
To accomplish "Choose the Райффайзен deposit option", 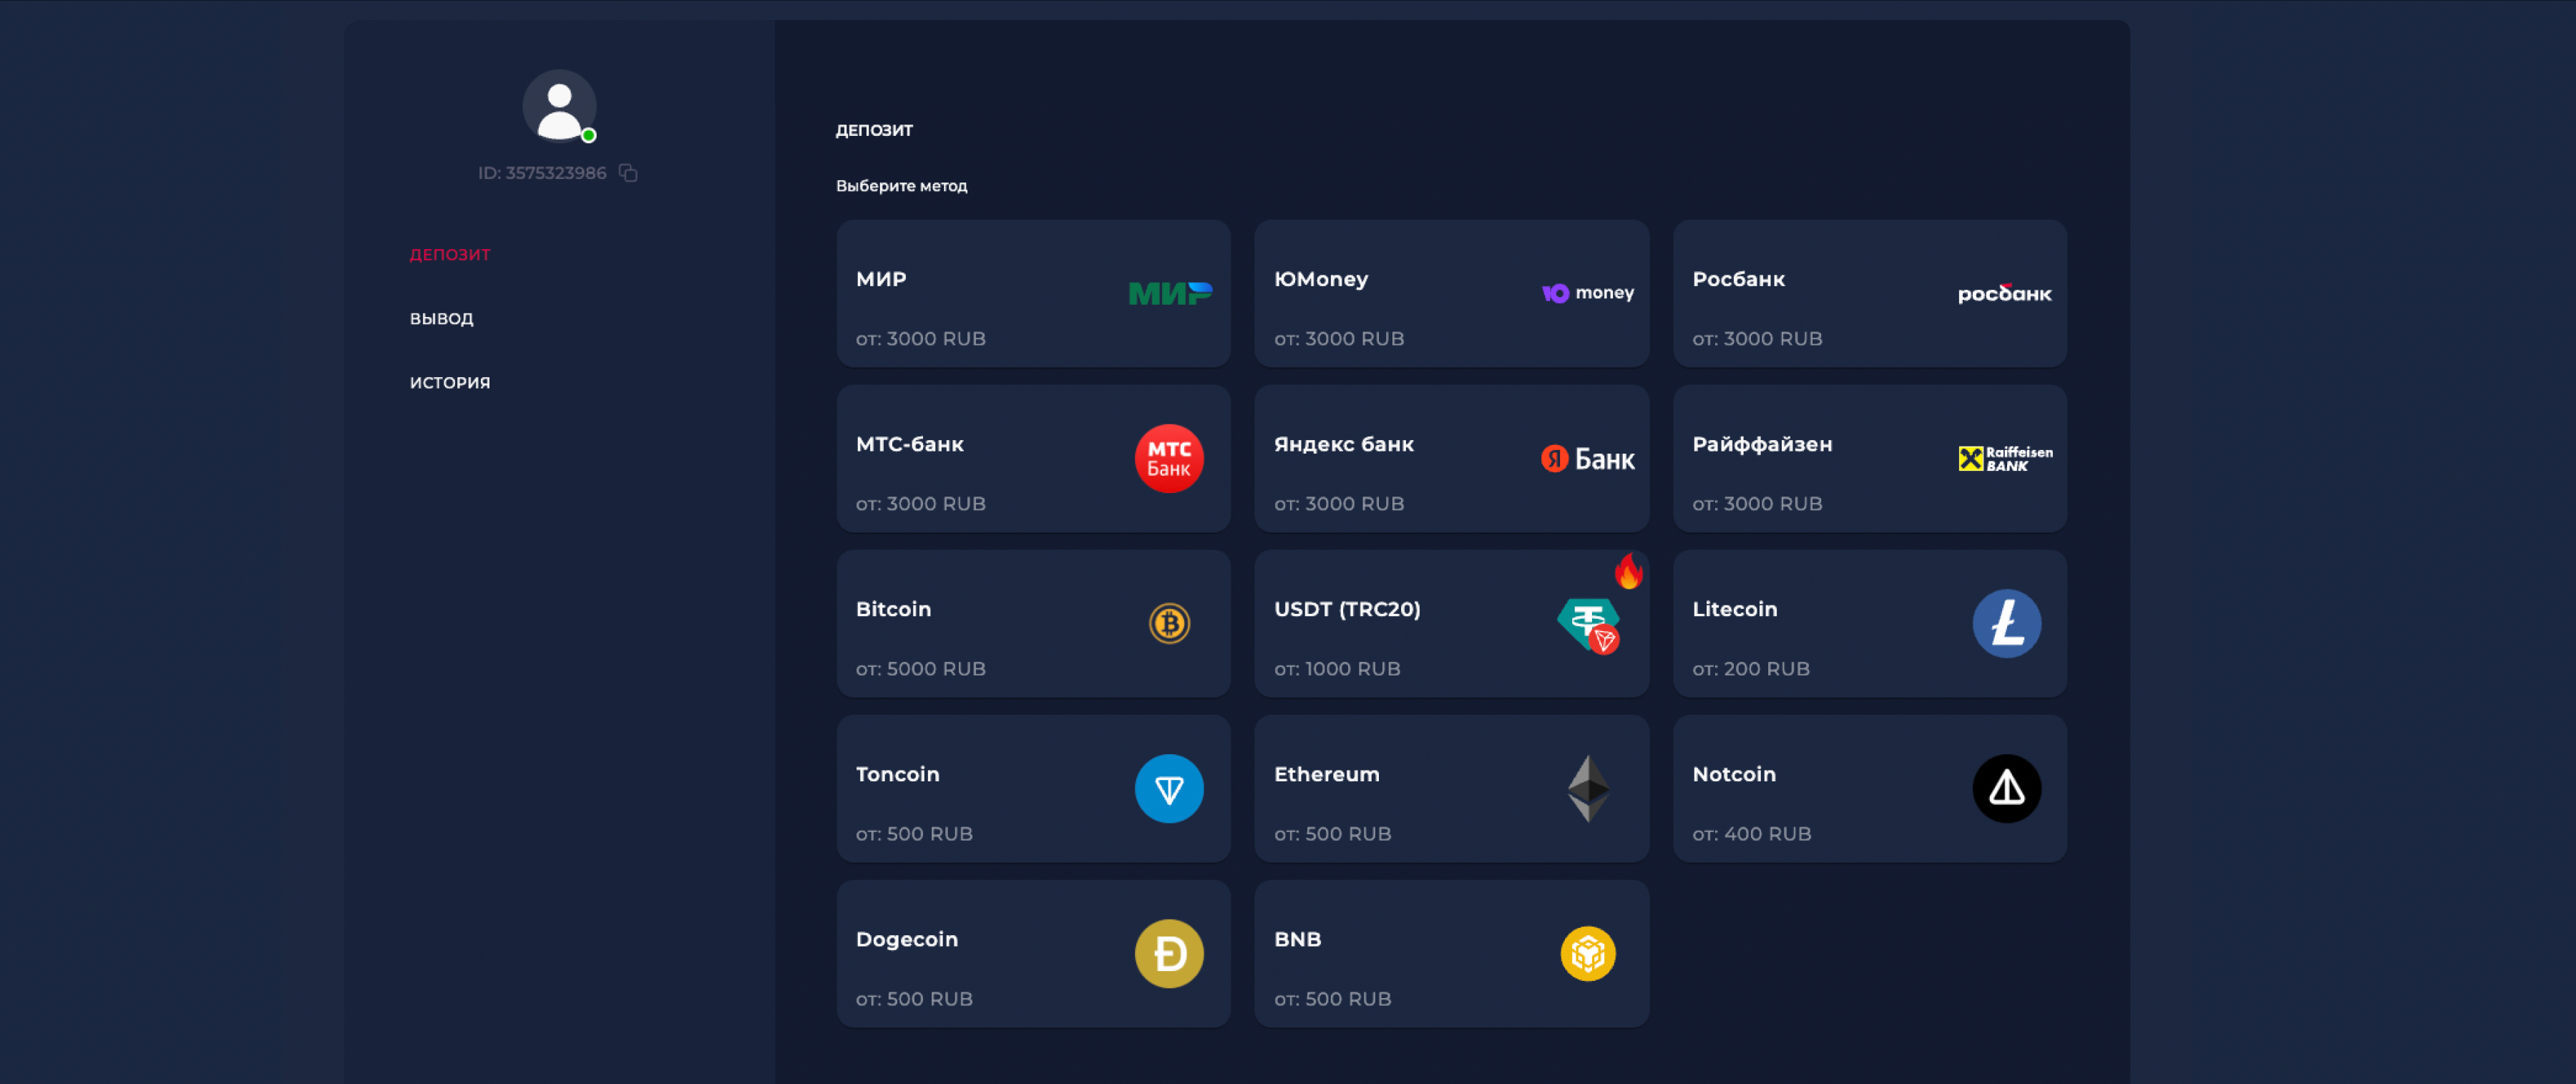I will (1868, 459).
